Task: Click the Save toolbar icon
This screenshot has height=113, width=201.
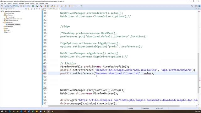Action: tap(6, 6)
